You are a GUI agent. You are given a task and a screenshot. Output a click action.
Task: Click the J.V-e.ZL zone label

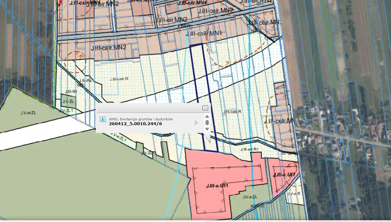(250, 197)
